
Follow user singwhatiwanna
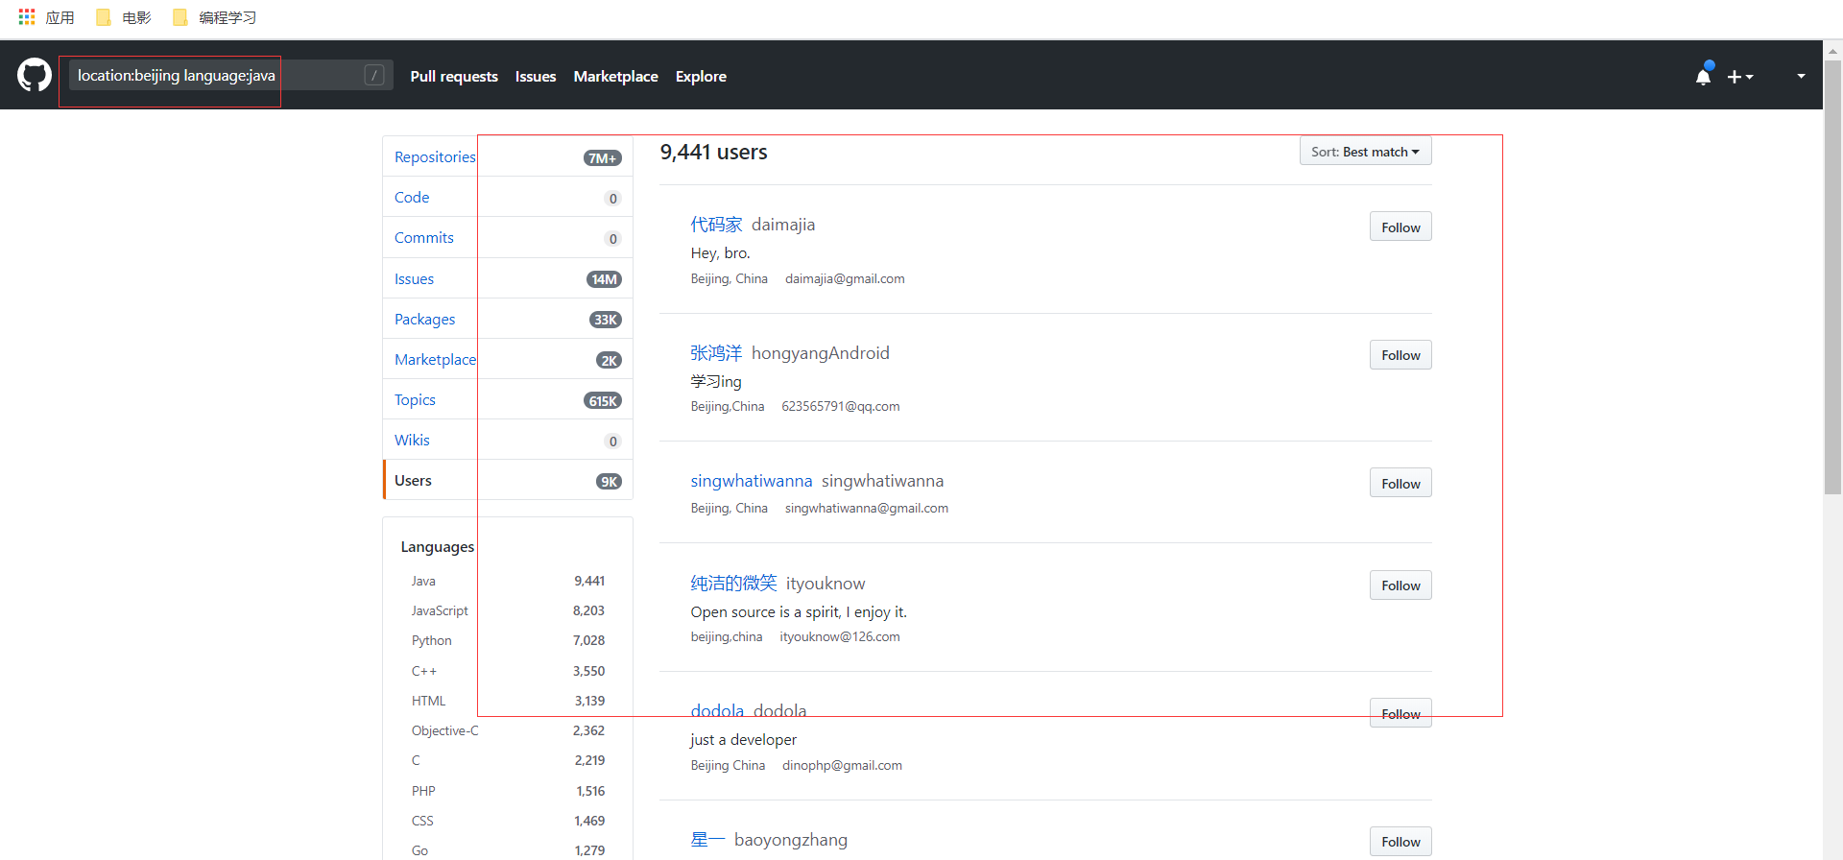(x=1400, y=483)
